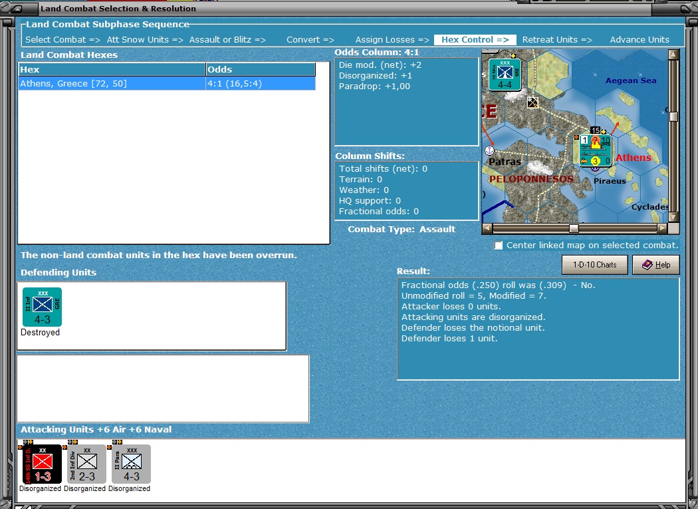The image size is (698, 509).
Task: Click the 'Total shifts (net): 0' line
Action: pyautogui.click(x=384, y=169)
